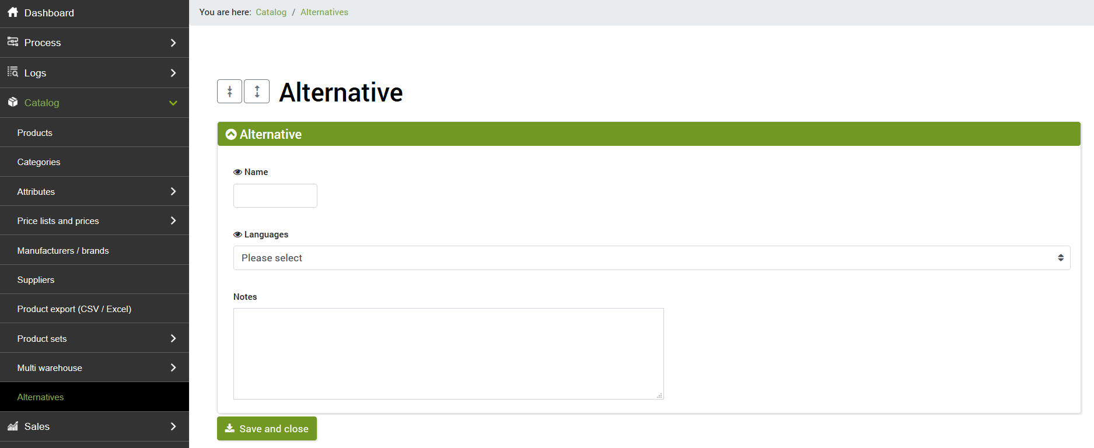This screenshot has height=448, width=1094.
Task: Expand the Attributes submenu chevron
Action: click(x=173, y=191)
